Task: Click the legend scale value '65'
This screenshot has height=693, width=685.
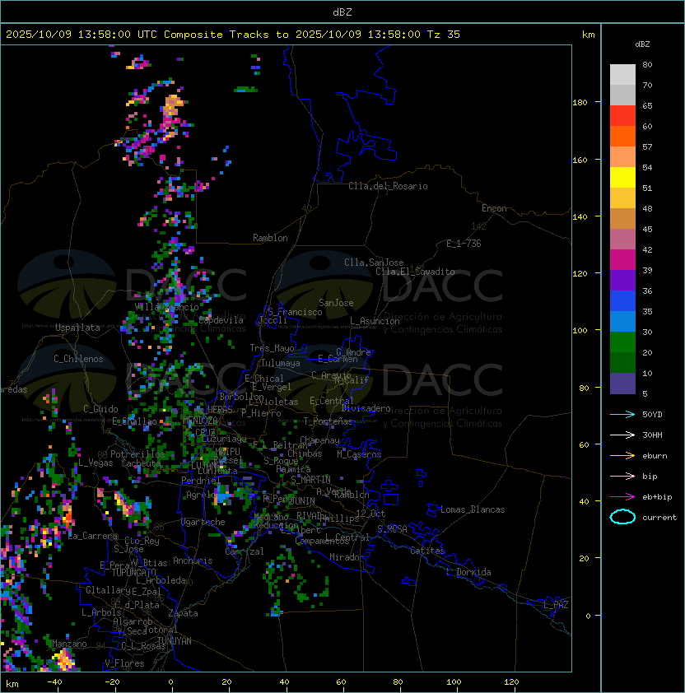Action: point(647,105)
